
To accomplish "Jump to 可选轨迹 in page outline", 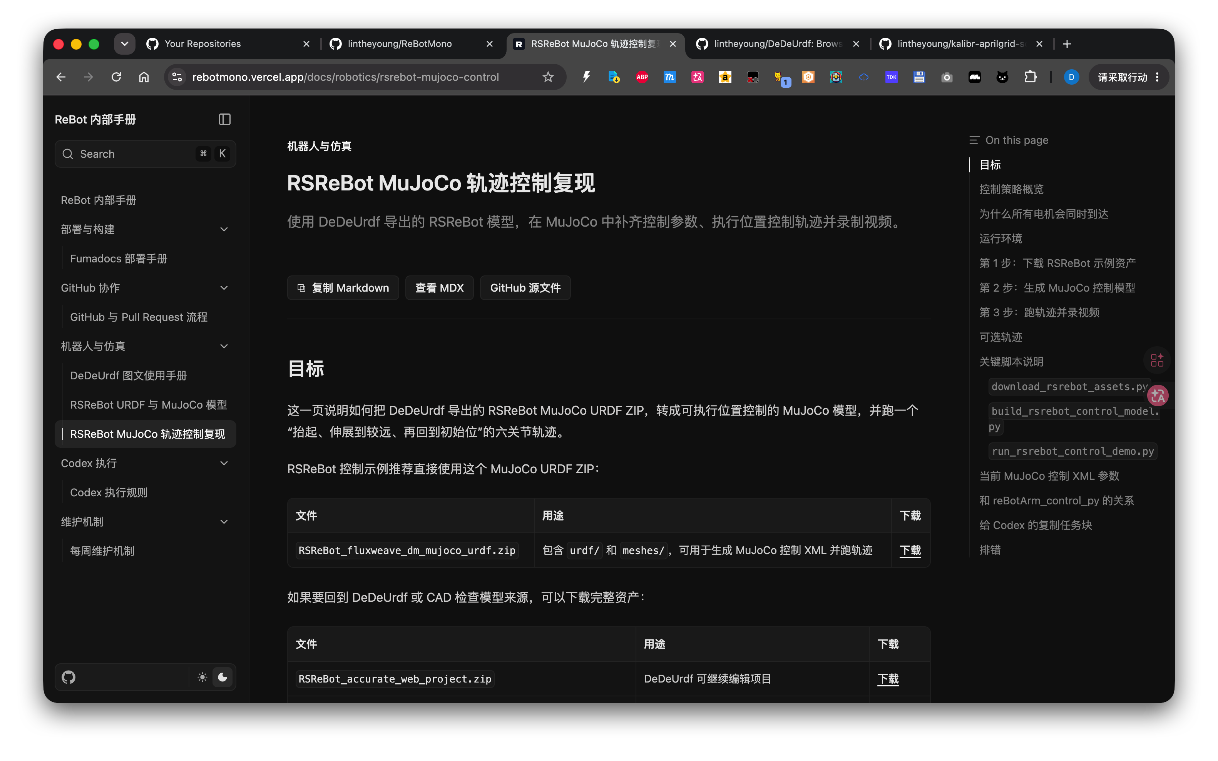I will pyautogui.click(x=1000, y=337).
